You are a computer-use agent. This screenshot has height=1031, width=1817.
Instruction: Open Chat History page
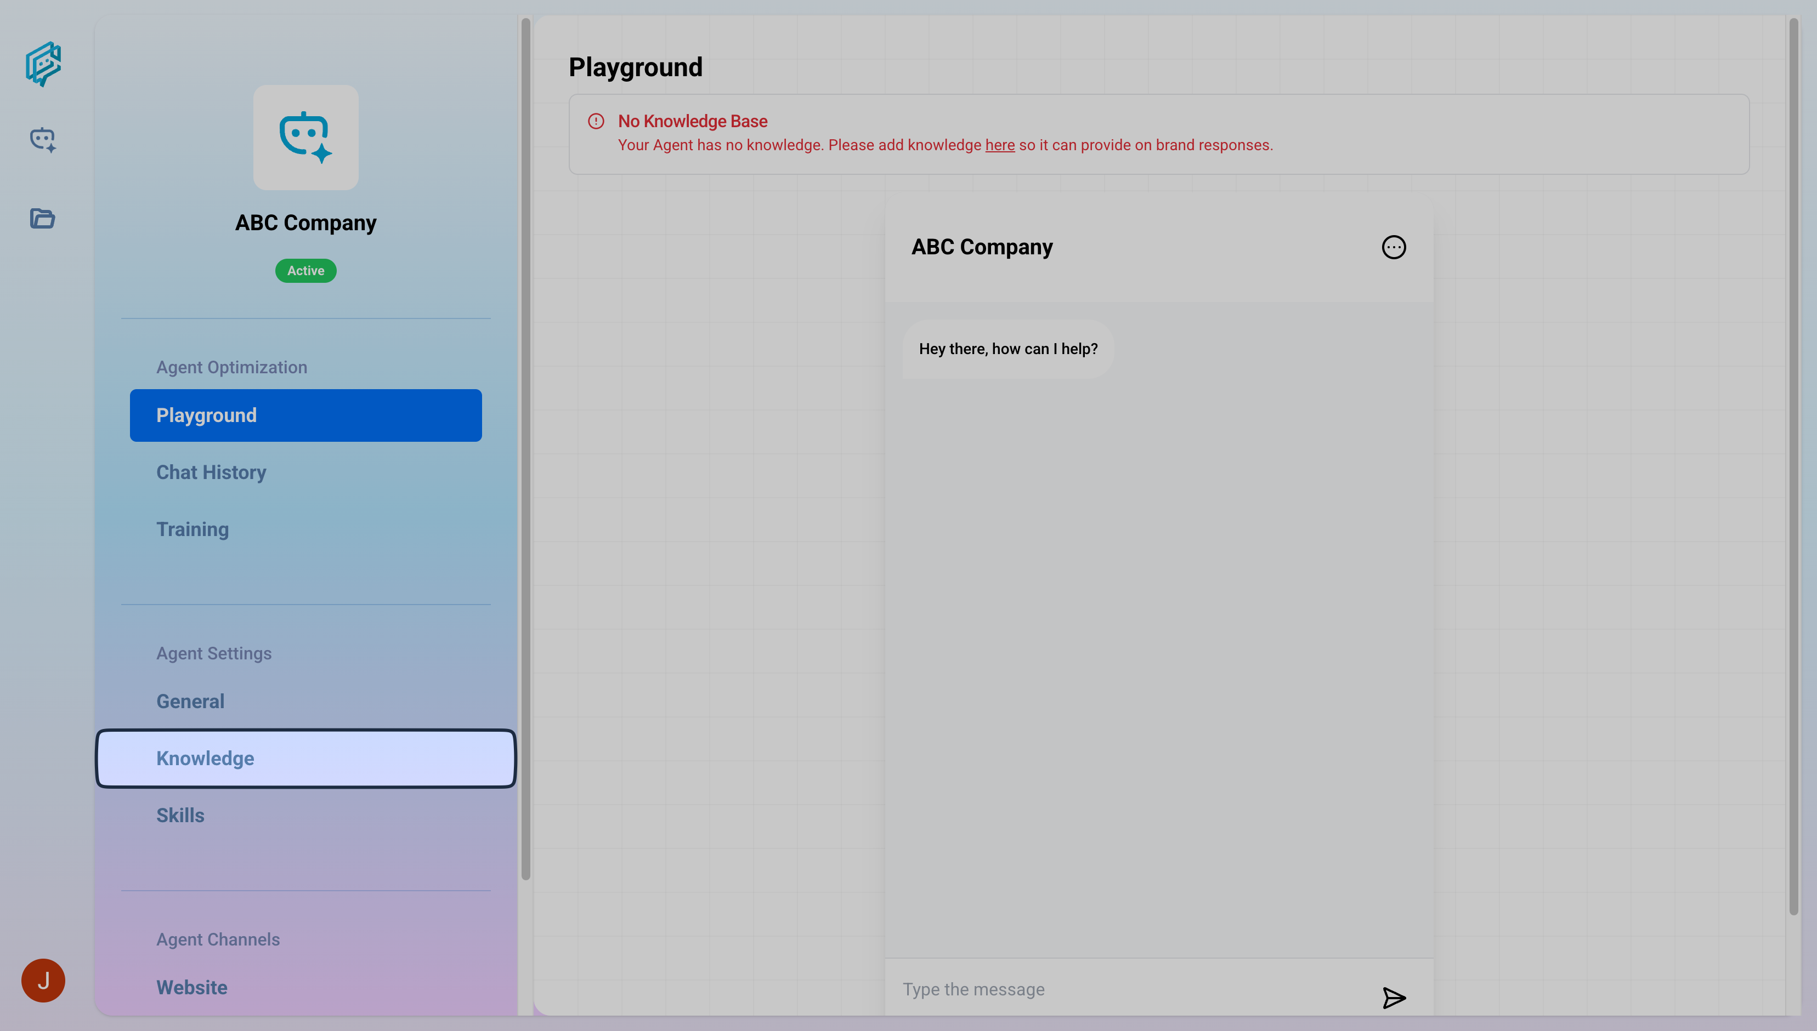click(211, 472)
